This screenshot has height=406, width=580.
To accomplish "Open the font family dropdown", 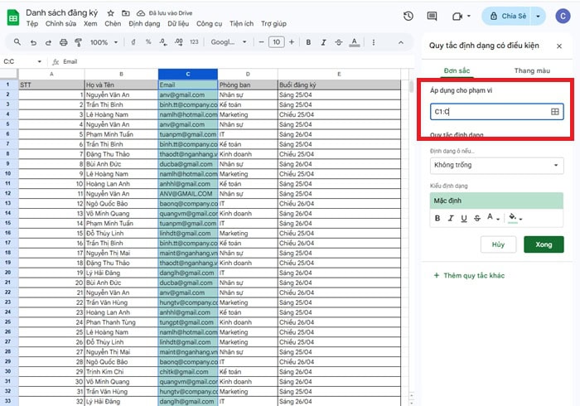I will (228, 42).
